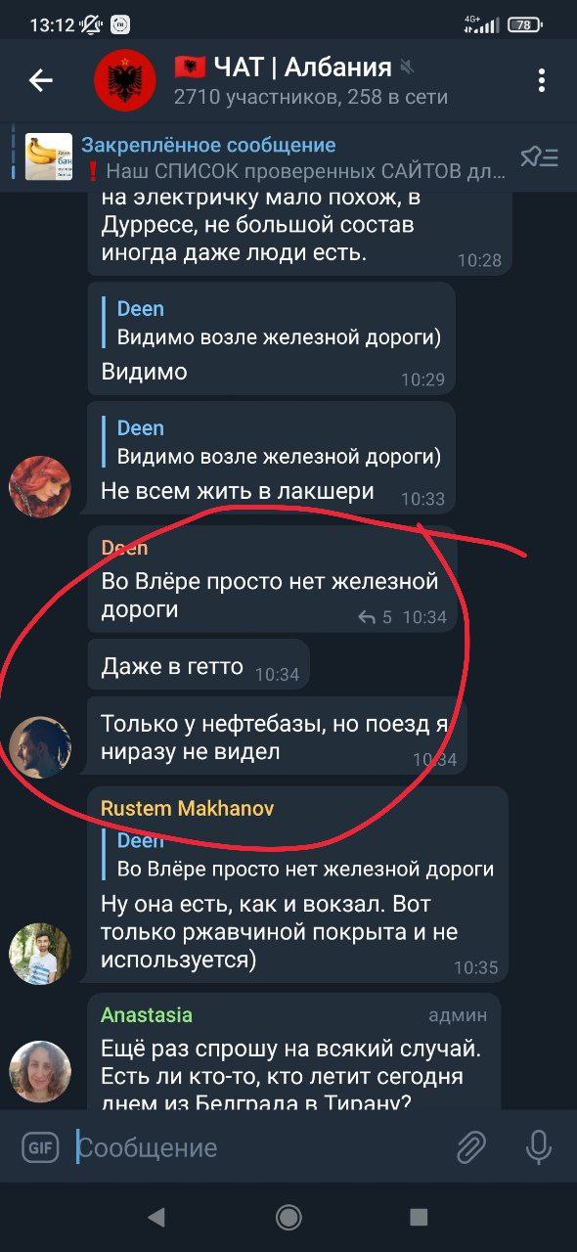577x1252 pixels.
Task: Tap the Android recent apps square
Action: 419,1216
